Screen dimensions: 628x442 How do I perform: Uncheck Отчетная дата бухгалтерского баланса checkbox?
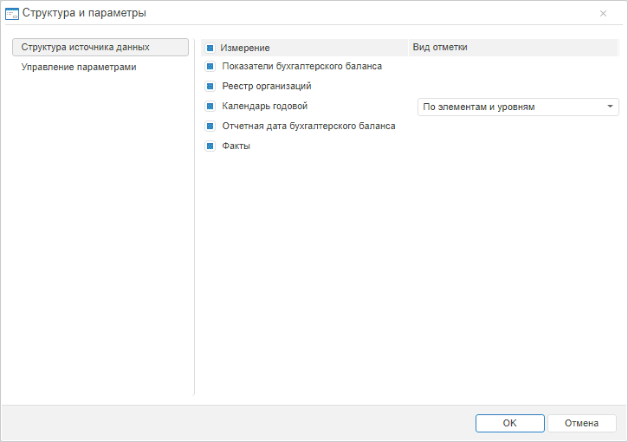pos(210,126)
